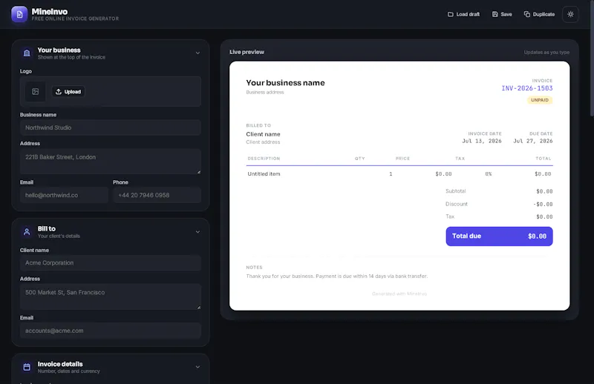Click the Save button

[502, 14]
